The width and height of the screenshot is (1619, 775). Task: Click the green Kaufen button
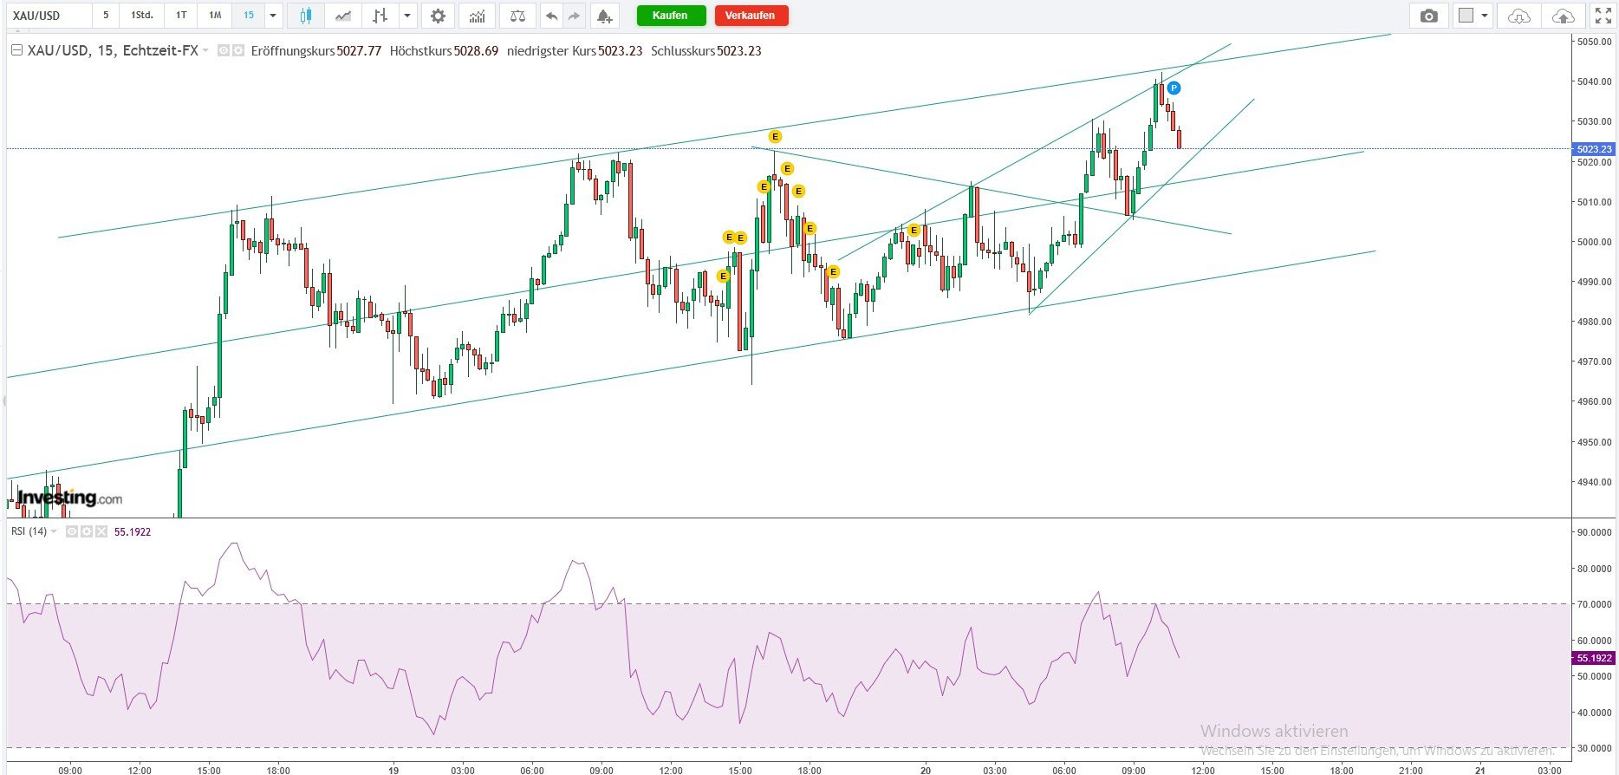coord(670,16)
